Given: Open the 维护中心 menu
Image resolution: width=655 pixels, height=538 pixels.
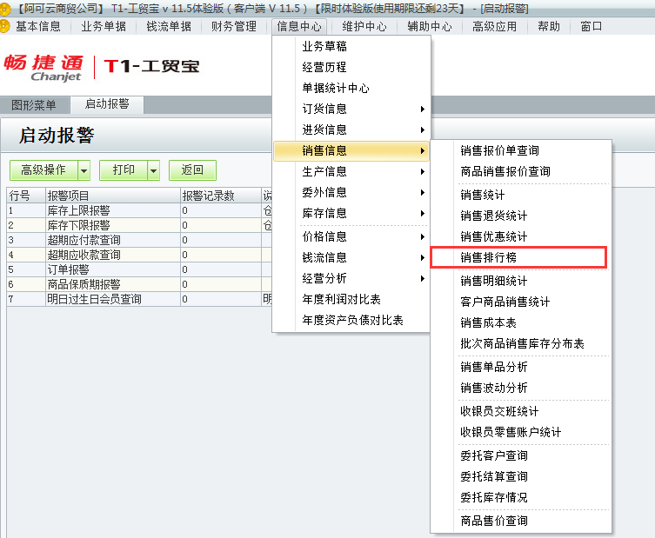Looking at the screenshot, I should coord(364,27).
